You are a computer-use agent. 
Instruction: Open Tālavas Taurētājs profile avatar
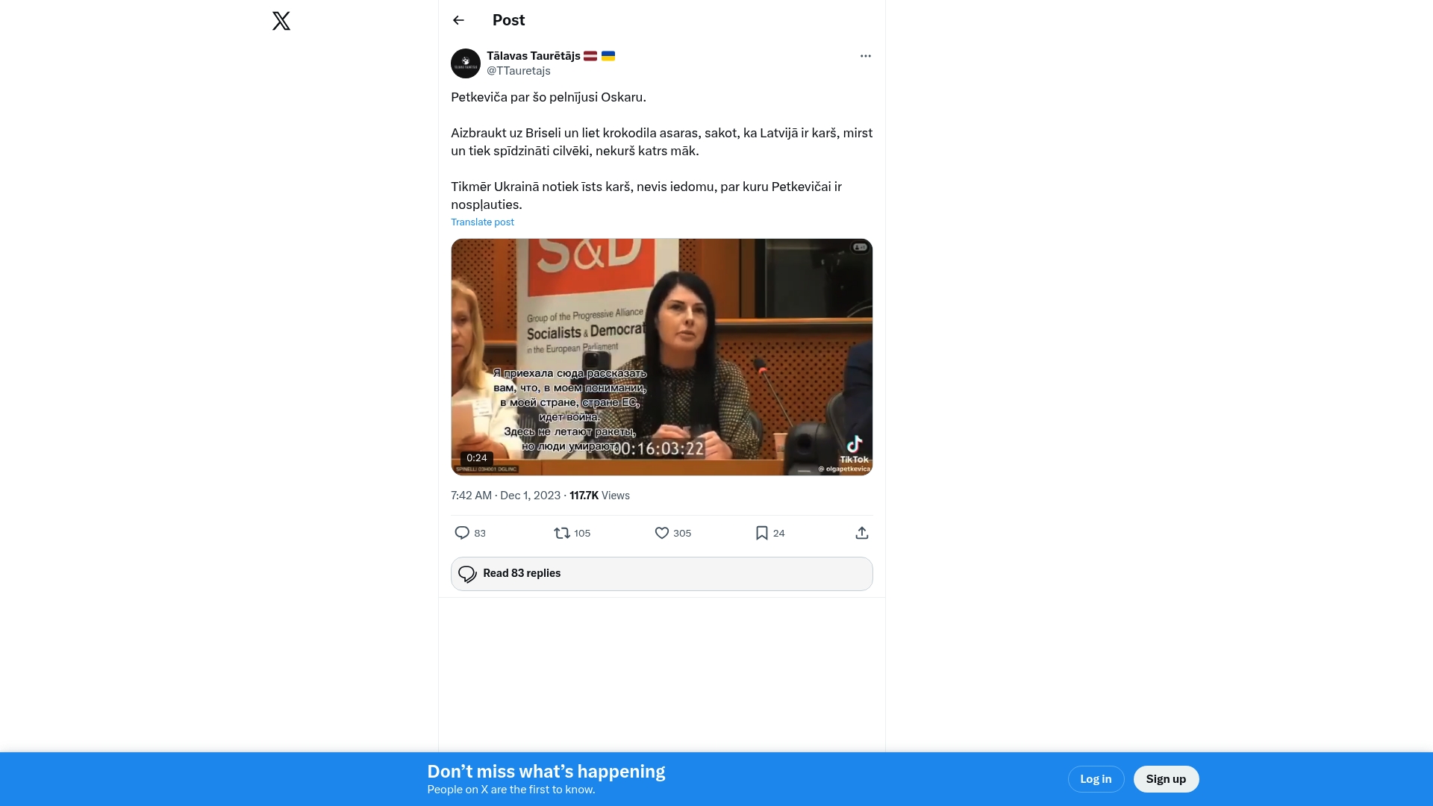coord(465,63)
